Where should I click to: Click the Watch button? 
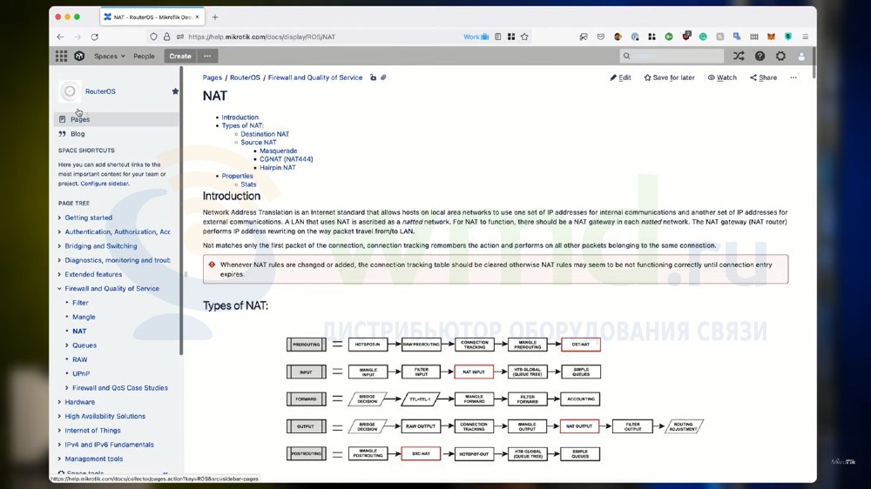[x=722, y=77]
